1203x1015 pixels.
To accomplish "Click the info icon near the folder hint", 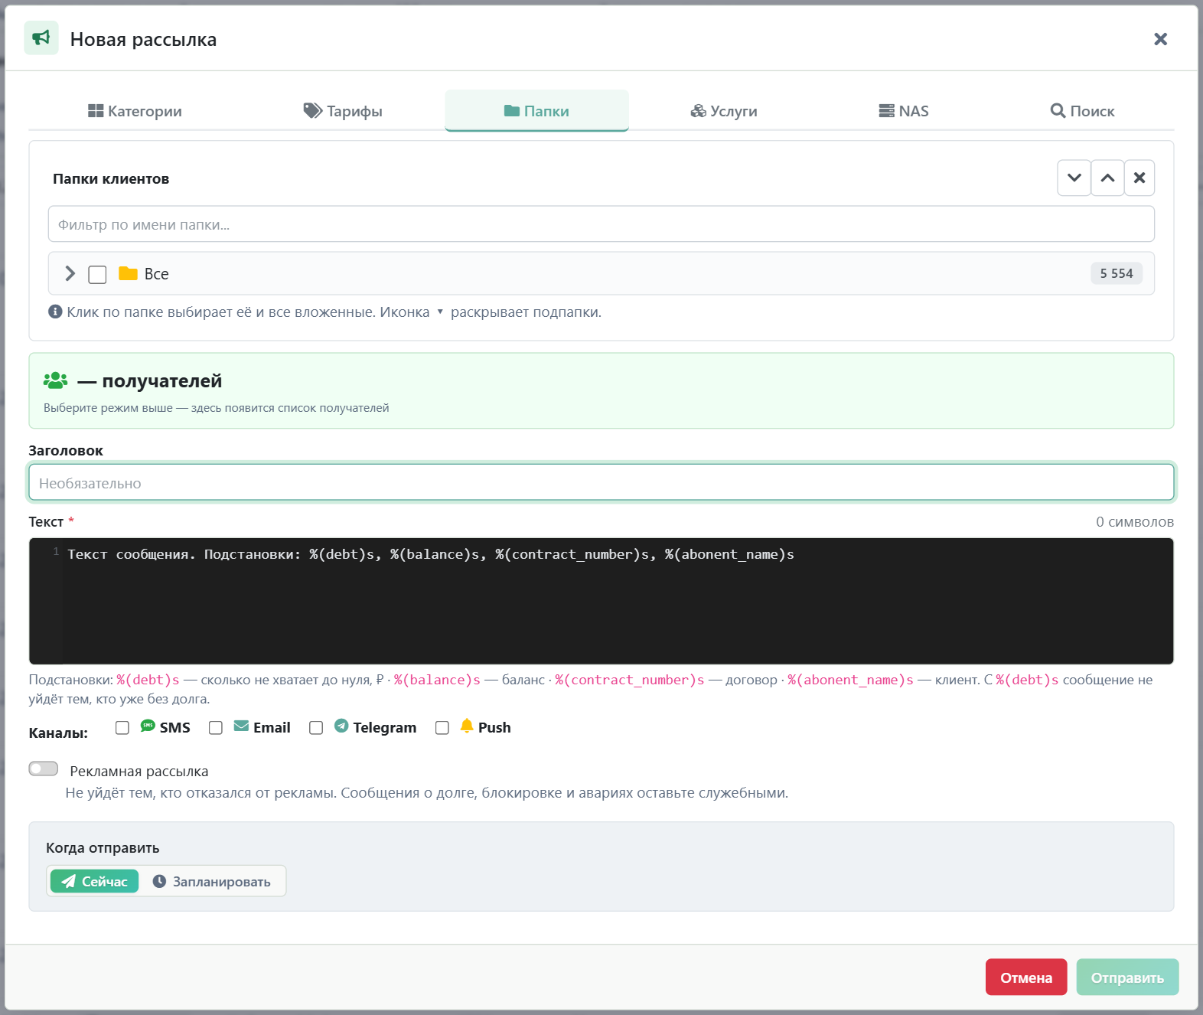I will (x=55, y=312).
